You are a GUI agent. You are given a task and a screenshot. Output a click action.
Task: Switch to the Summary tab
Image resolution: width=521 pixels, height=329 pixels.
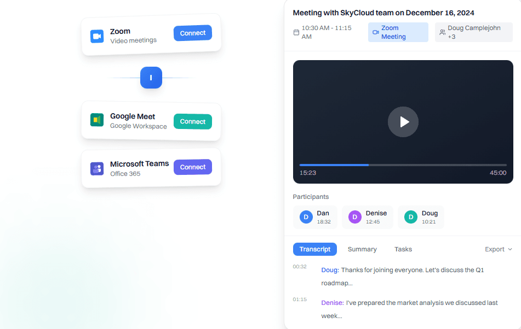[x=362, y=249]
